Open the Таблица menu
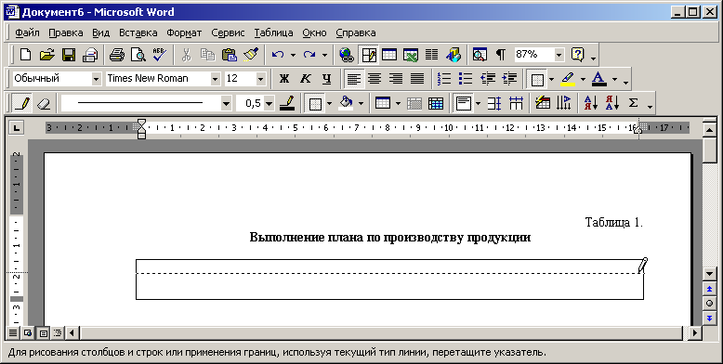Screen dimensions: 723x364 (273, 32)
